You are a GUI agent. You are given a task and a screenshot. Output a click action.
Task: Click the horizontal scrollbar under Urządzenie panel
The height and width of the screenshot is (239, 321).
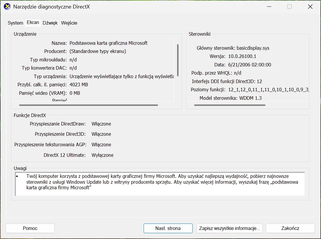(x=88, y=105)
